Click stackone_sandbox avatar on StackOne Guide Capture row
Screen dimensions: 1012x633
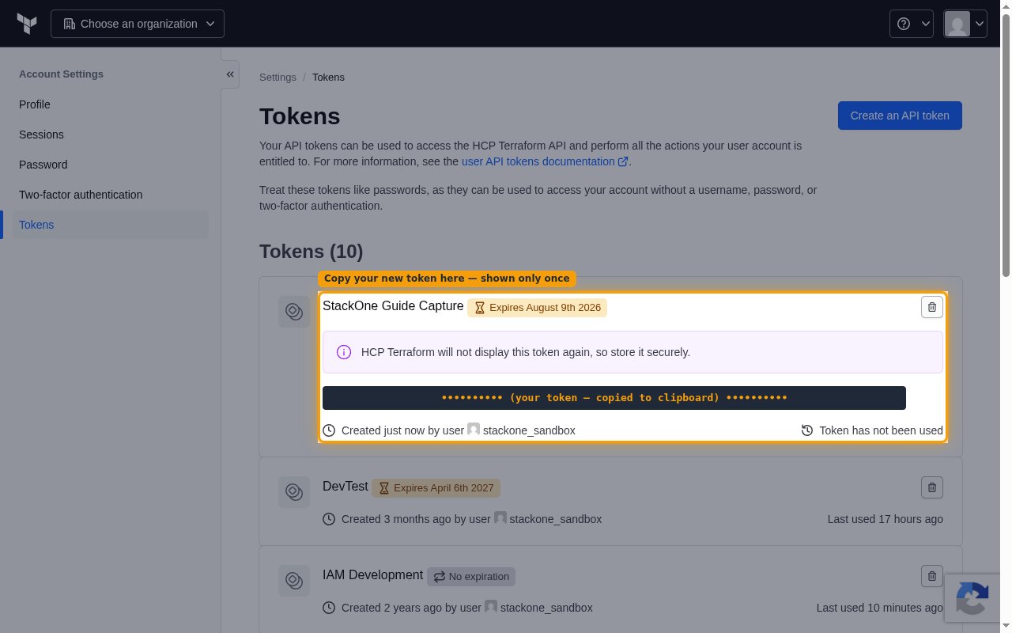click(474, 429)
